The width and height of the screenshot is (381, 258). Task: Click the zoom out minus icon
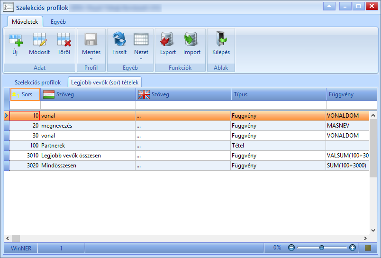click(x=291, y=248)
